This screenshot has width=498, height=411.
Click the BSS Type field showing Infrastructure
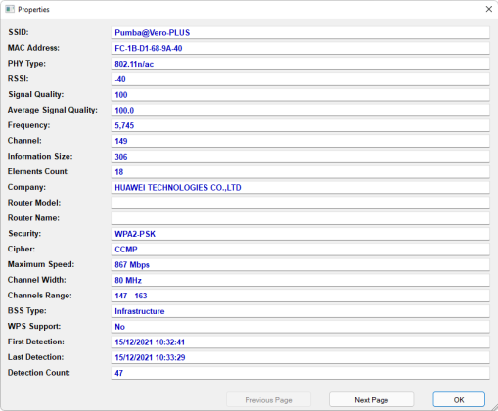(300, 311)
